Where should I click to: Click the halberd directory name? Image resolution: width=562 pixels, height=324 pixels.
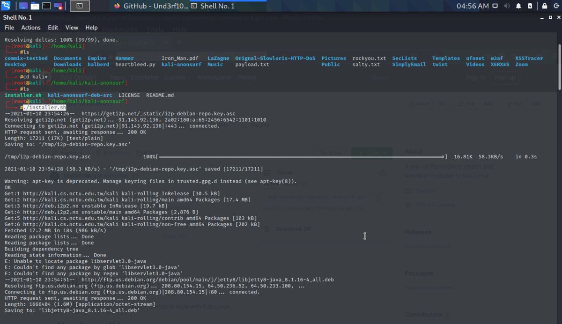(98, 65)
